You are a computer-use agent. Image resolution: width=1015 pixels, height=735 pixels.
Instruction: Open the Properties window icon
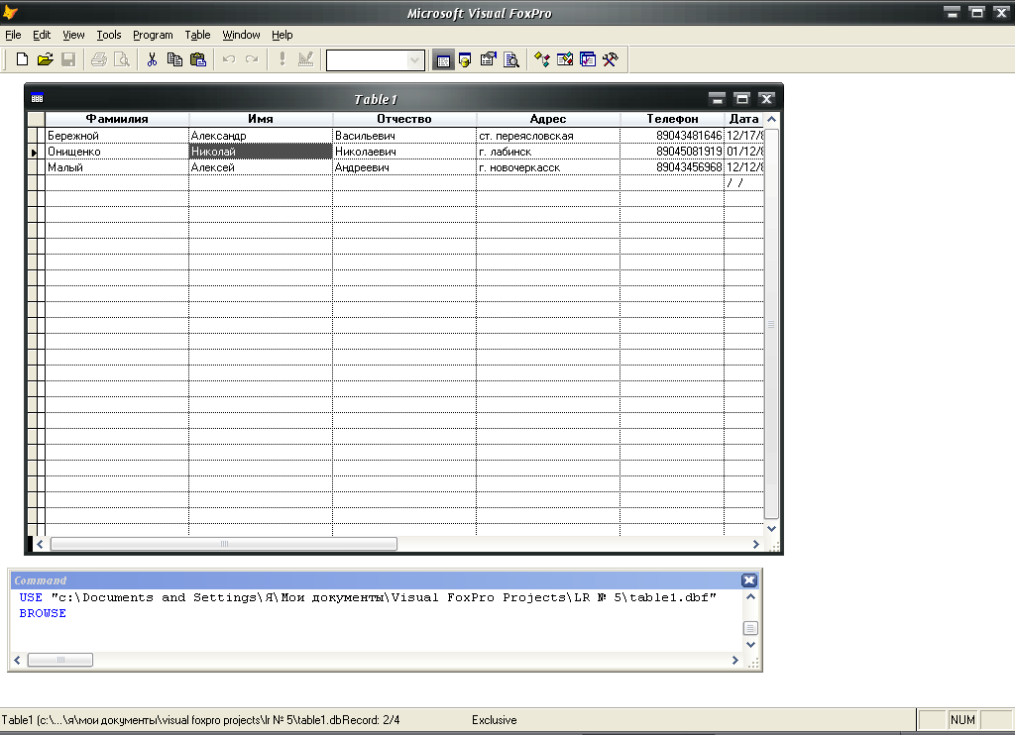(x=488, y=60)
